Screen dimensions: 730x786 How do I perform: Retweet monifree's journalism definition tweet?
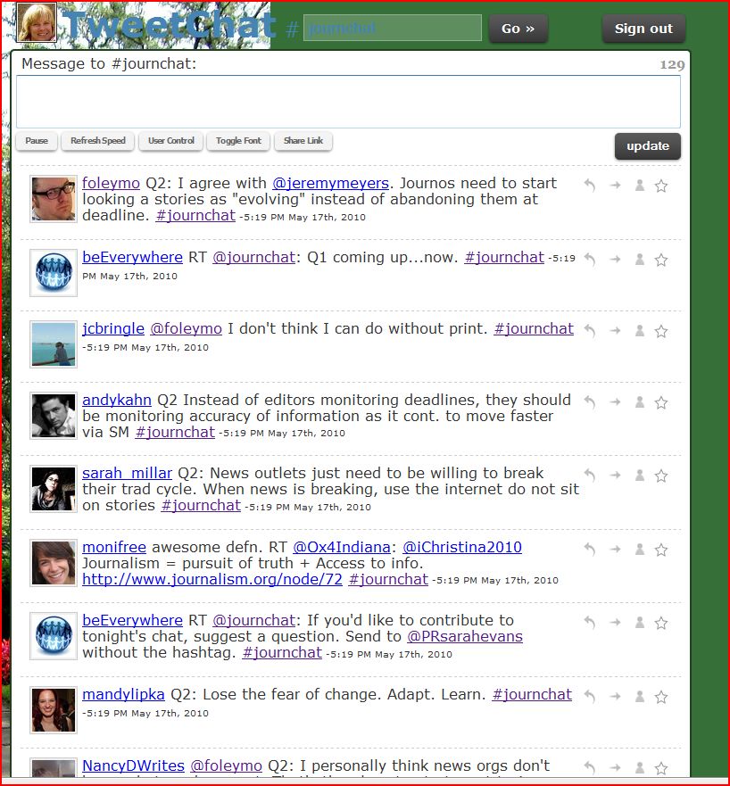(x=615, y=549)
